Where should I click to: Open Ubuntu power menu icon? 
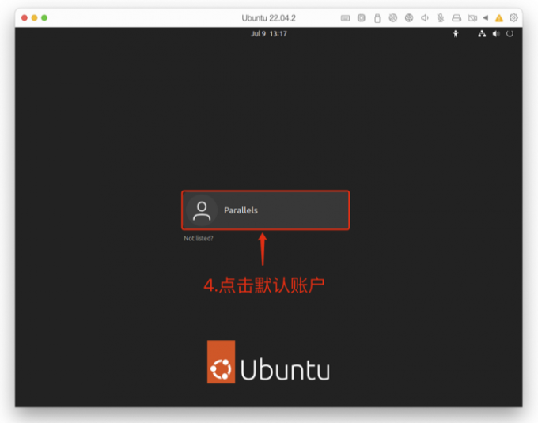tap(510, 33)
